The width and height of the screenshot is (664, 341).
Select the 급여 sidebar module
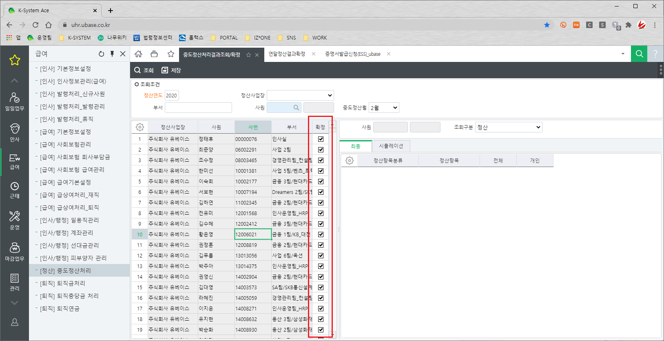click(15, 162)
